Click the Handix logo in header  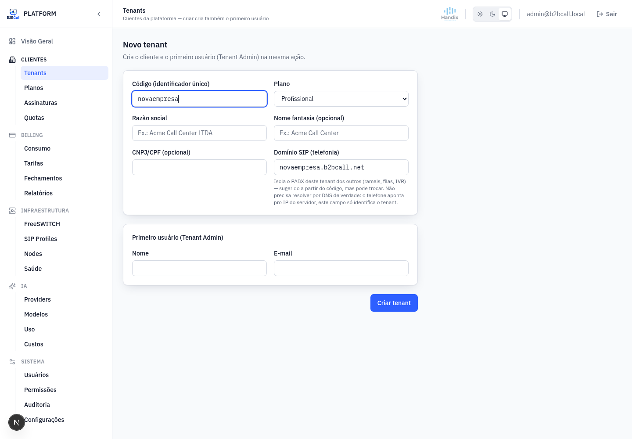click(450, 14)
